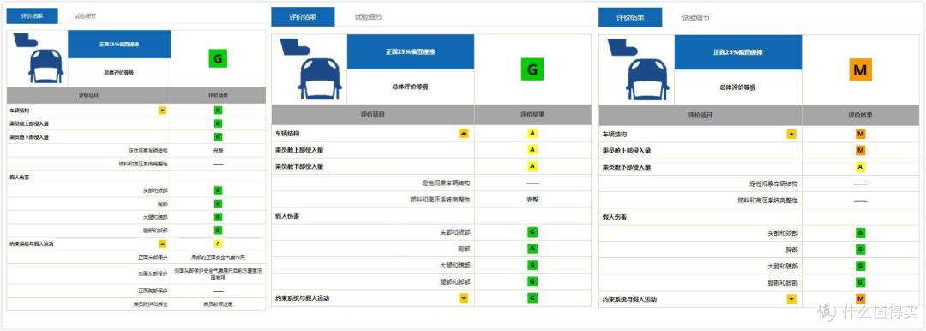Screen dimensions: 926x331
Task: Click the car crash icon in the middle panel
Action: point(310,69)
